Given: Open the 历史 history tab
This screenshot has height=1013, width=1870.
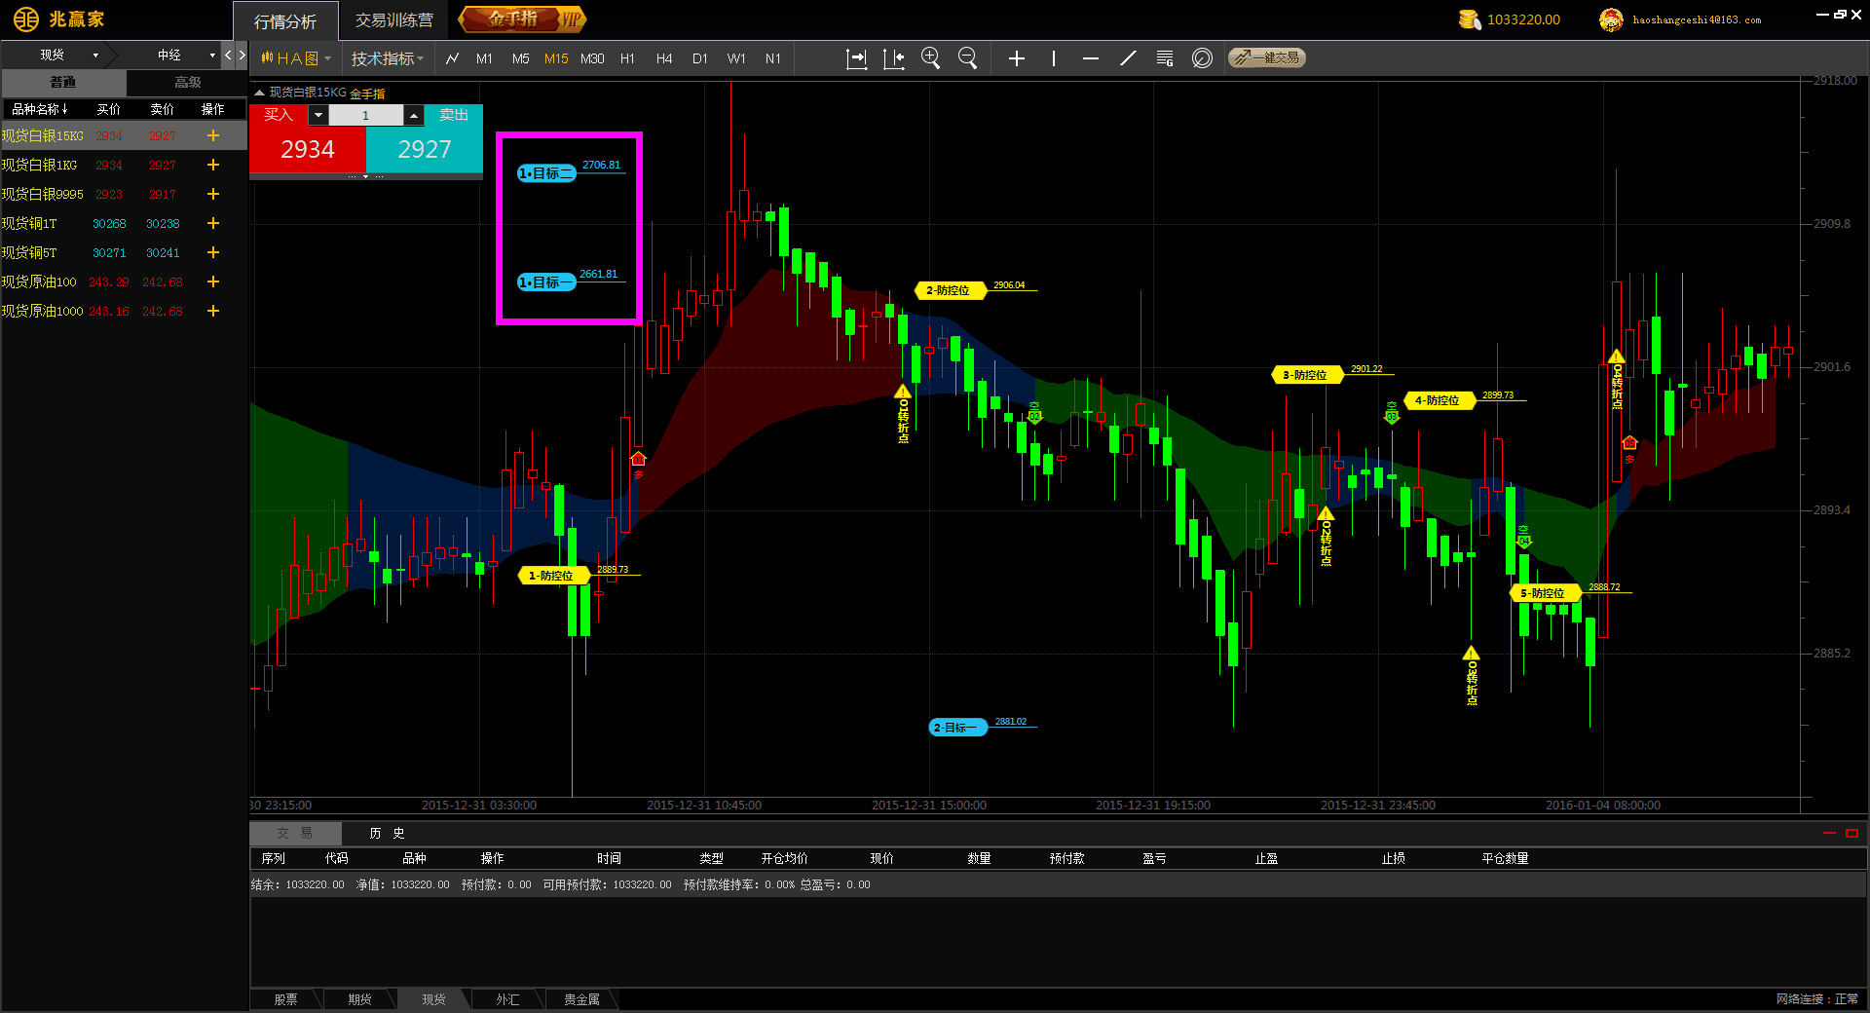Looking at the screenshot, I should pos(388,833).
